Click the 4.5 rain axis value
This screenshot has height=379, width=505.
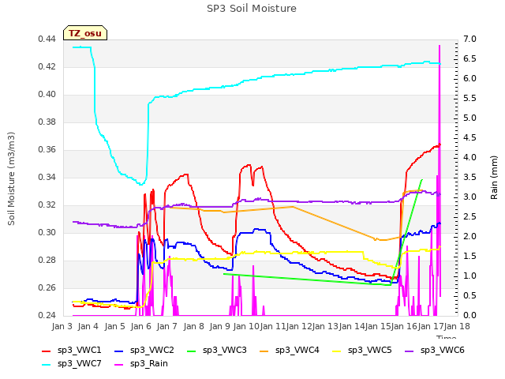pos(469,138)
